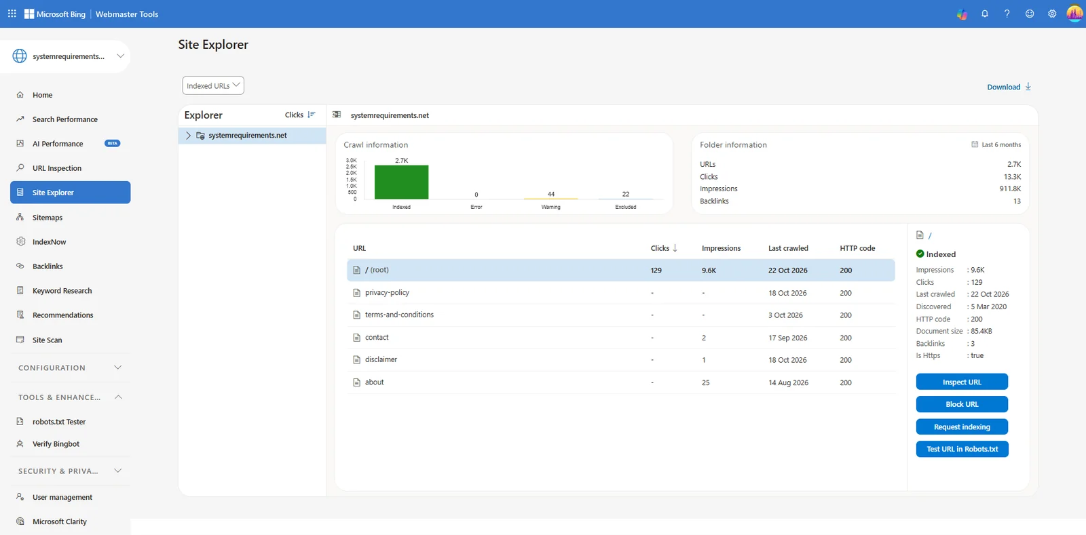Select the privacy-policy URL row
The image size is (1086, 535).
pos(620,293)
